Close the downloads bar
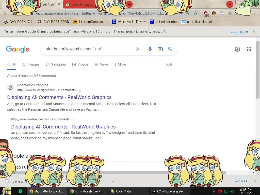The height and width of the screenshot is (195, 260). click(255, 181)
